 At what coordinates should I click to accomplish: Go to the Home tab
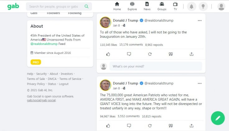(x=117, y=6)
